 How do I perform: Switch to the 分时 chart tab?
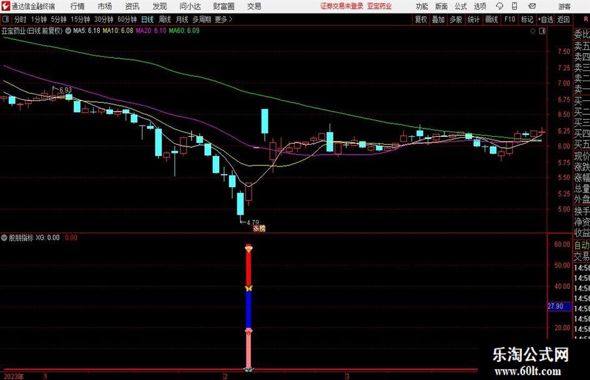[x=21, y=19]
